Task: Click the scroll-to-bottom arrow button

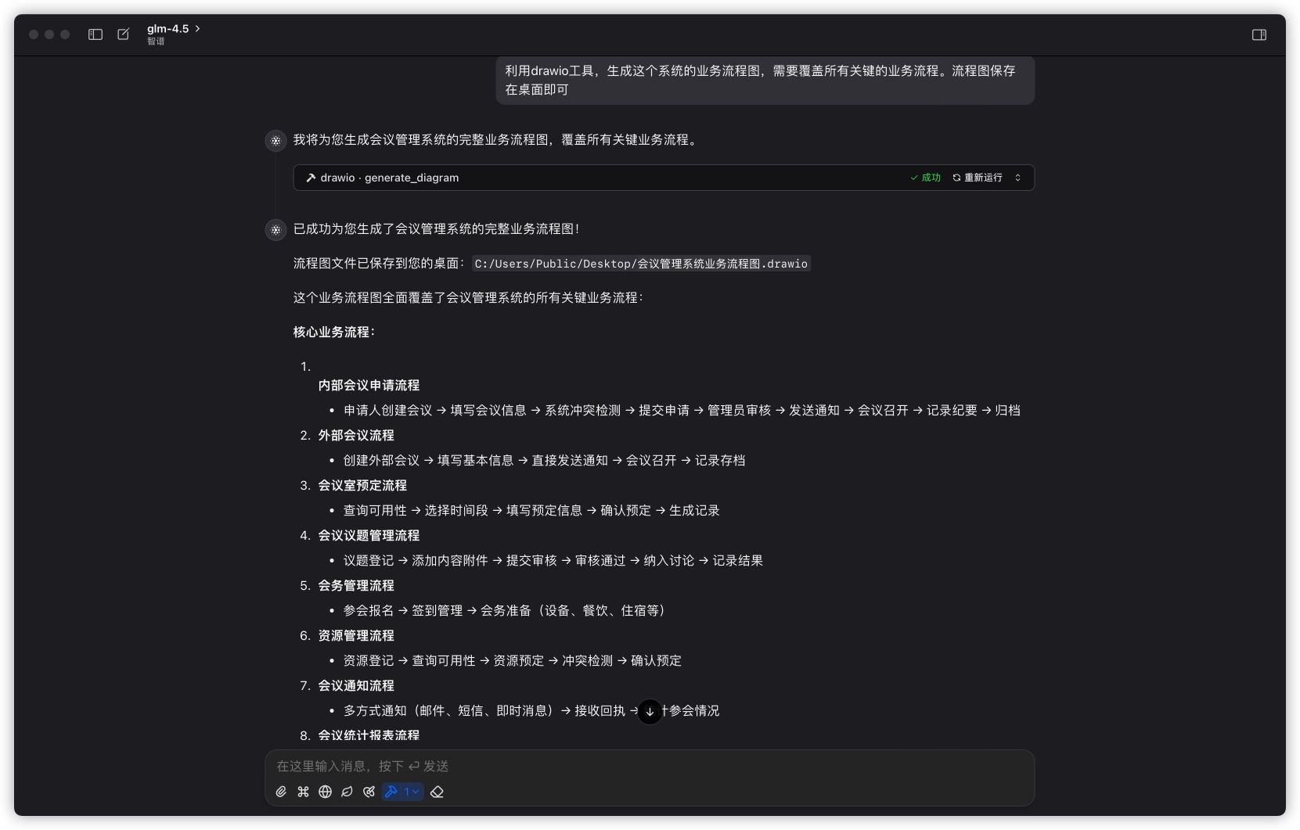Action: (650, 711)
